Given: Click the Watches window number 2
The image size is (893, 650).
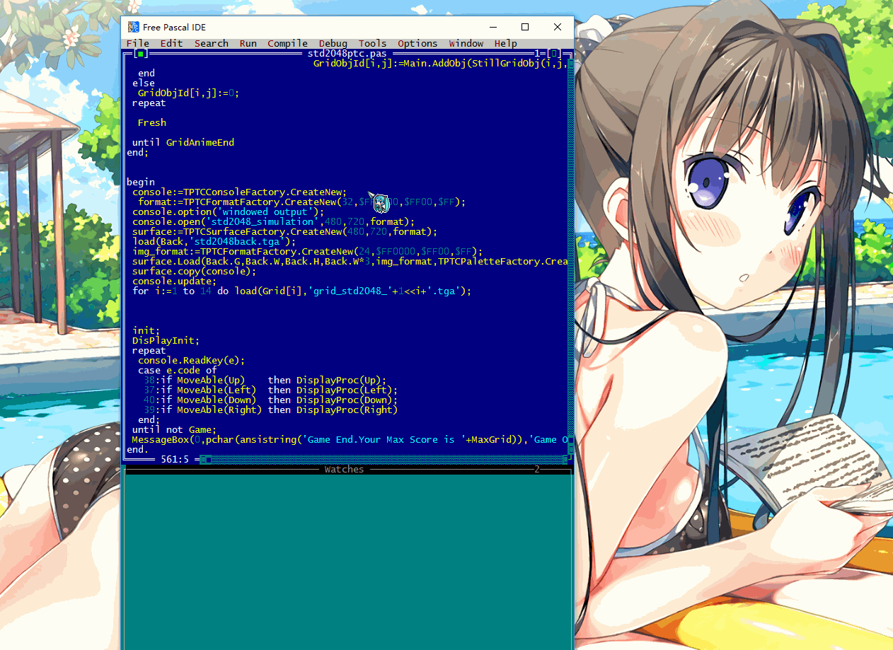Looking at the screenshot, I should tap(537, 469).
